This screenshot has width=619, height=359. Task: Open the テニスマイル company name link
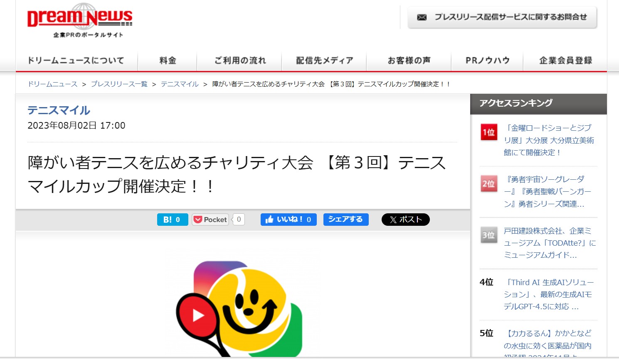point(59,110)
